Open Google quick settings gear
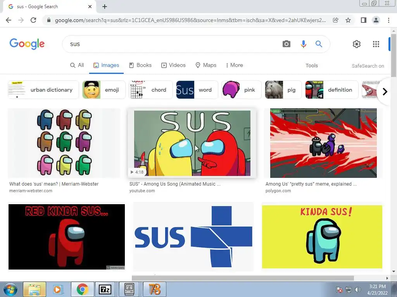 point(357,44)
